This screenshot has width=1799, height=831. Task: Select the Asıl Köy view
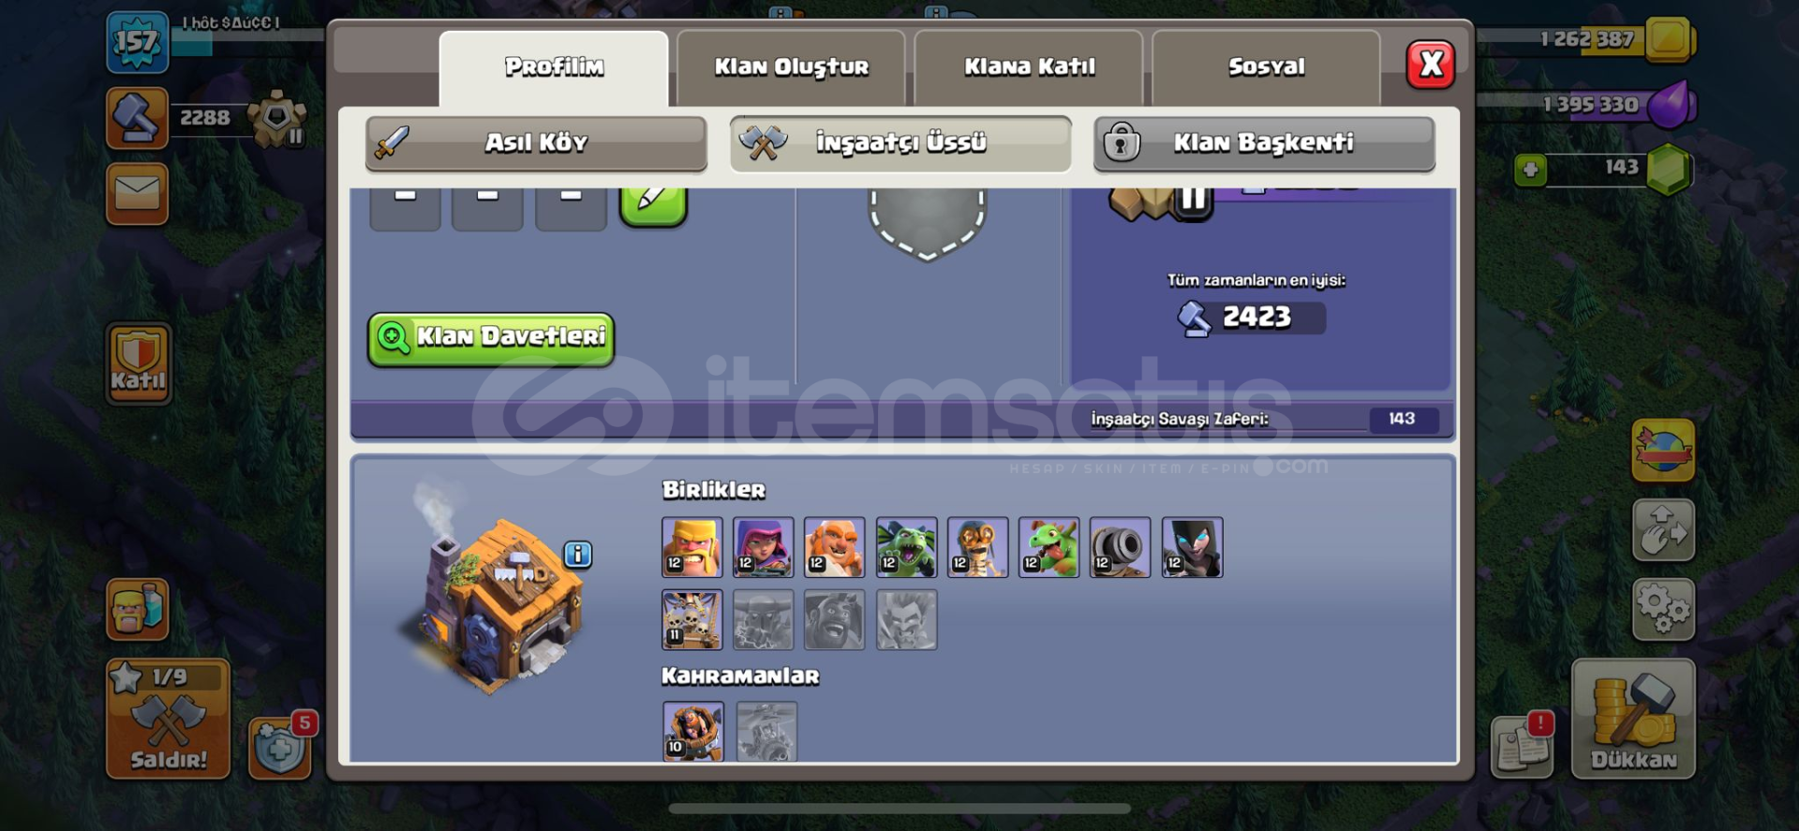click(x=536, y=143)
